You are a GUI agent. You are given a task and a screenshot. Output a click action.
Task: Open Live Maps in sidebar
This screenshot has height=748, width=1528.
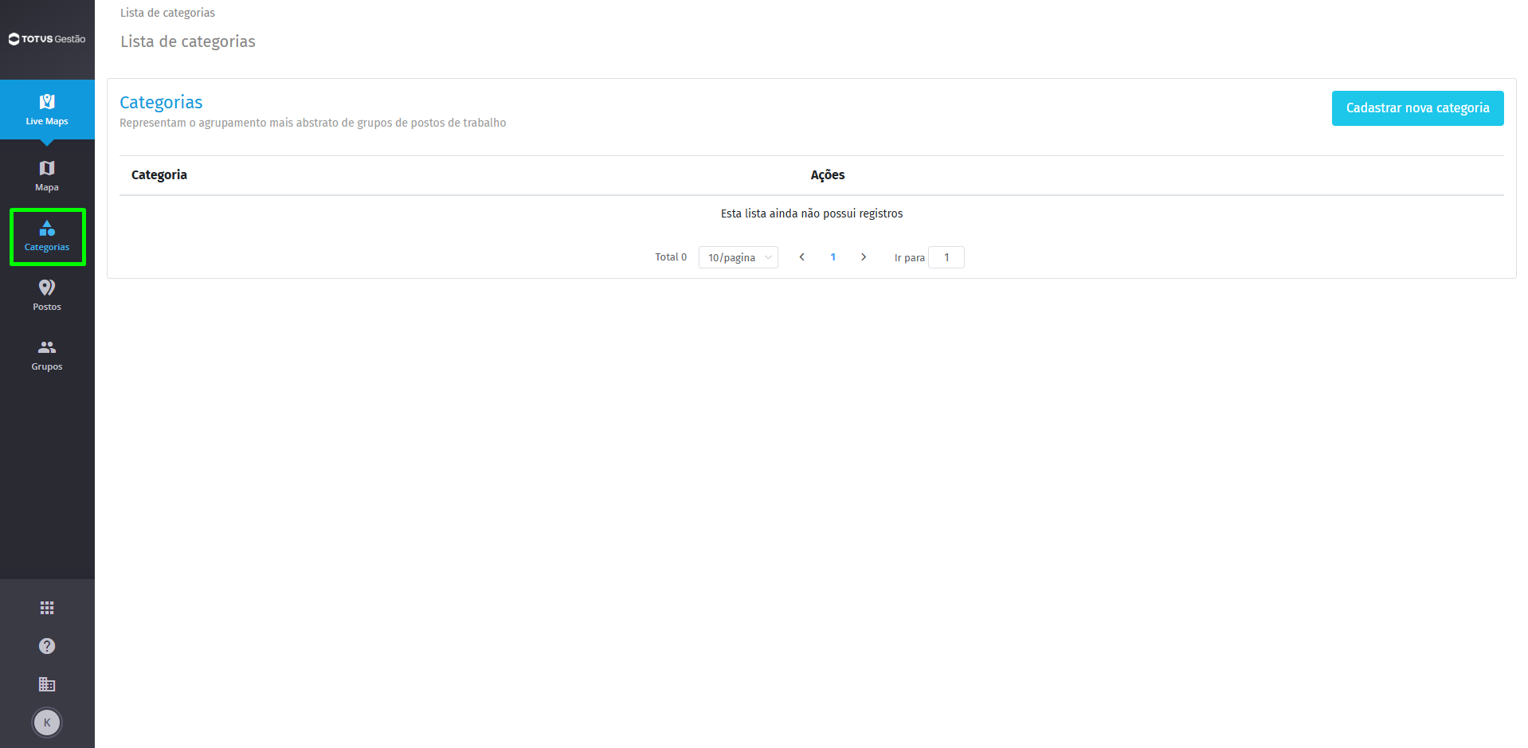coord(47,110)
